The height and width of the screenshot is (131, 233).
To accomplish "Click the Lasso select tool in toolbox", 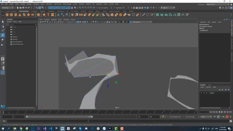I will tap(3, 27).
